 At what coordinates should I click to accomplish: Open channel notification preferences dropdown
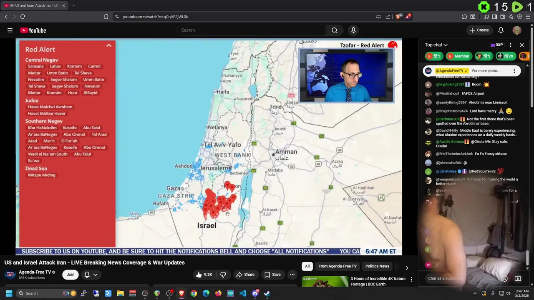tap(91, 275)
